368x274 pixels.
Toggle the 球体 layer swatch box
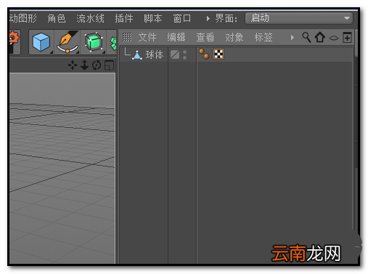pyautogui.click(x=175, y=55)
